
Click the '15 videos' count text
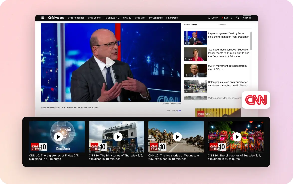point(222,25)
